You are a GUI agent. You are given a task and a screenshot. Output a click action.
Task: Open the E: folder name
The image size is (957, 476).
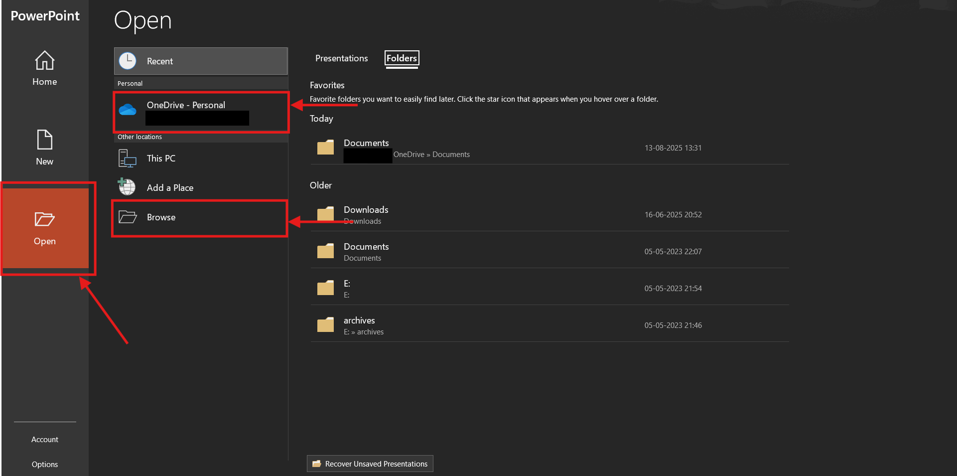click(x=347, y=284)
